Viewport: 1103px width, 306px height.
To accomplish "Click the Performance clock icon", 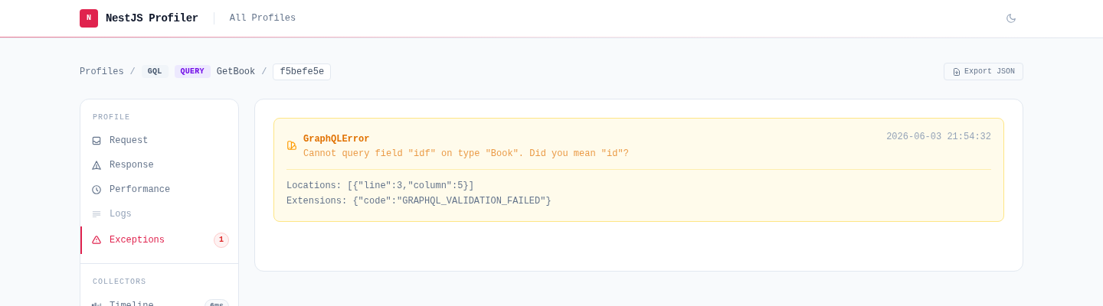I will (97, 190).
